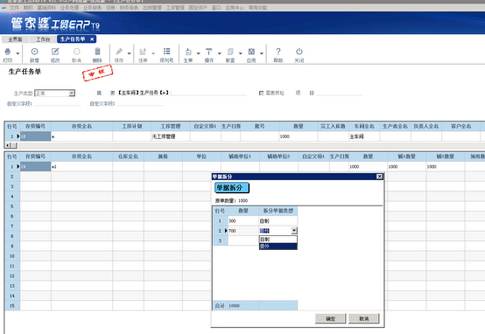Click the 帮助 (Help) question mark icon
The height and width of the screenshot is (334, 485).
(278, 52)
